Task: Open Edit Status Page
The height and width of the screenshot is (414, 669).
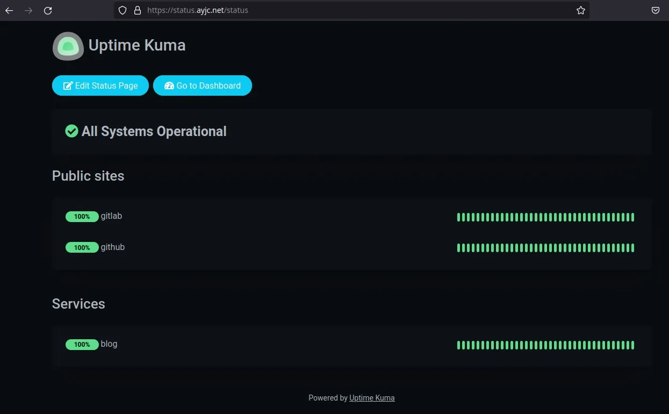Action: pos(100,85)
